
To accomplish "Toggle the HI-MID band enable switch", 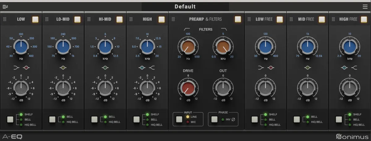I will click(119, 19).
